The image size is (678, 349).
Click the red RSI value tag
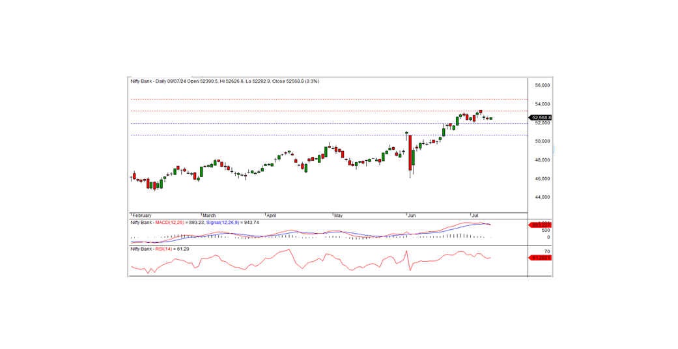pos(540,258)
